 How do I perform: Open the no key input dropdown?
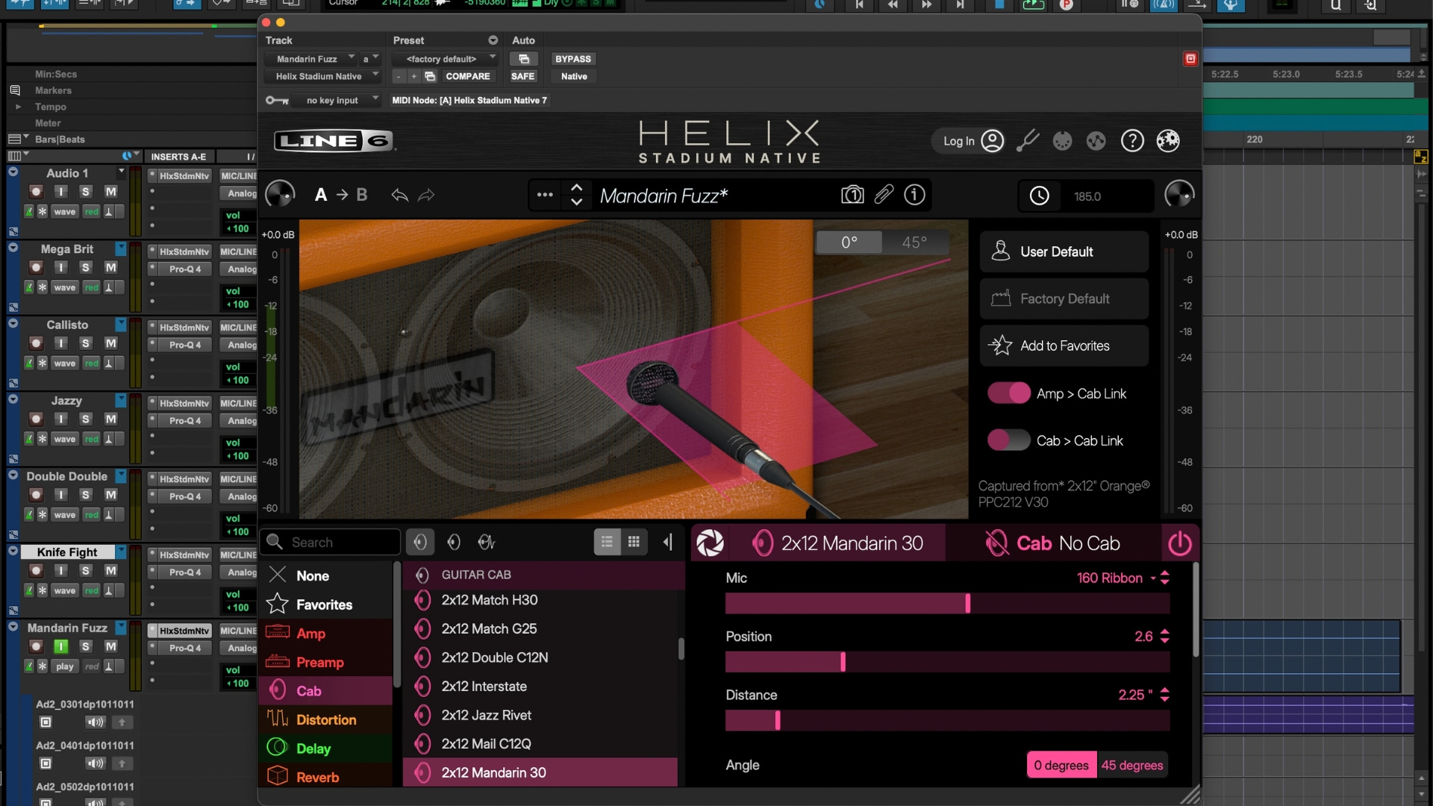(337, 100)
